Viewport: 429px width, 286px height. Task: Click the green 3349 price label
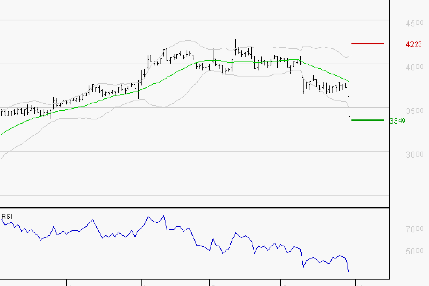(397, 121)
